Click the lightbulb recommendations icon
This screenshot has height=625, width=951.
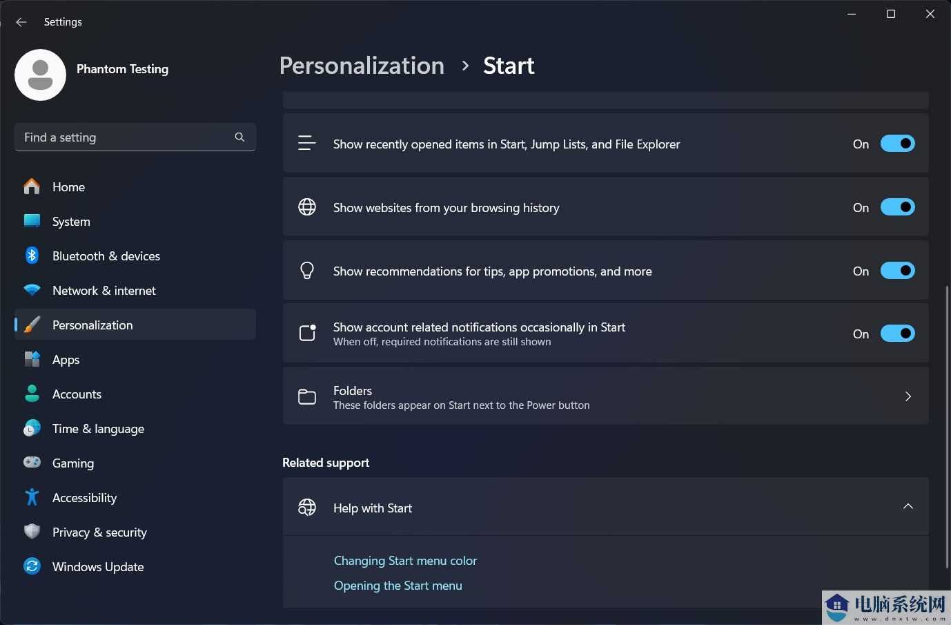point(307,271)
